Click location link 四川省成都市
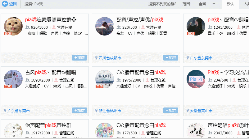 (x=110, y=58)
